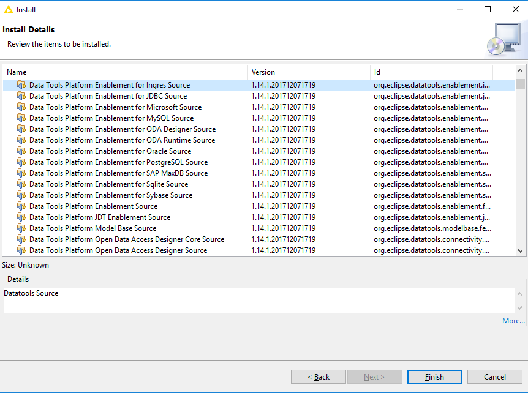Screen dimensions: 528x393
Task: Click the Datatools Source text in Details
Action: 31,293
